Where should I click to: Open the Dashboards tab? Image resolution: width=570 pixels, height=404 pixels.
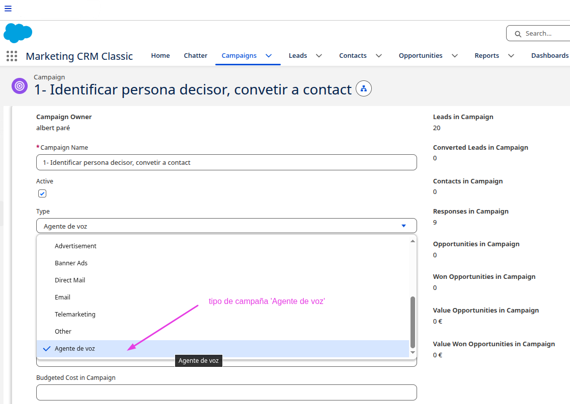[x=550, y=56]
